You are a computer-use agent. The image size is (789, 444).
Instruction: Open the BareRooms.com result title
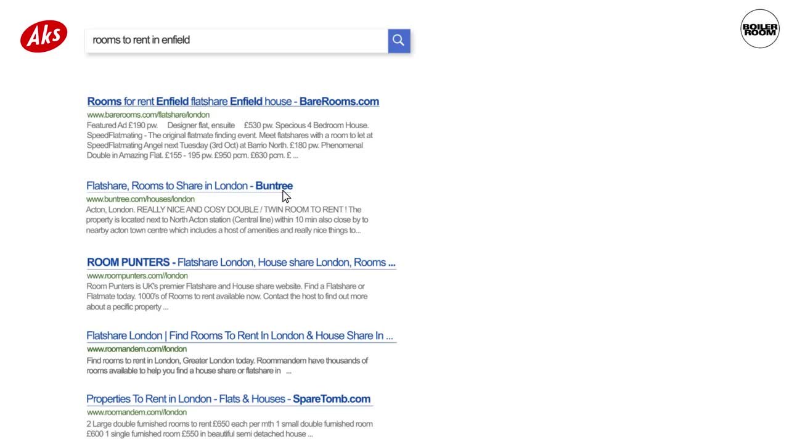(233, 102)
